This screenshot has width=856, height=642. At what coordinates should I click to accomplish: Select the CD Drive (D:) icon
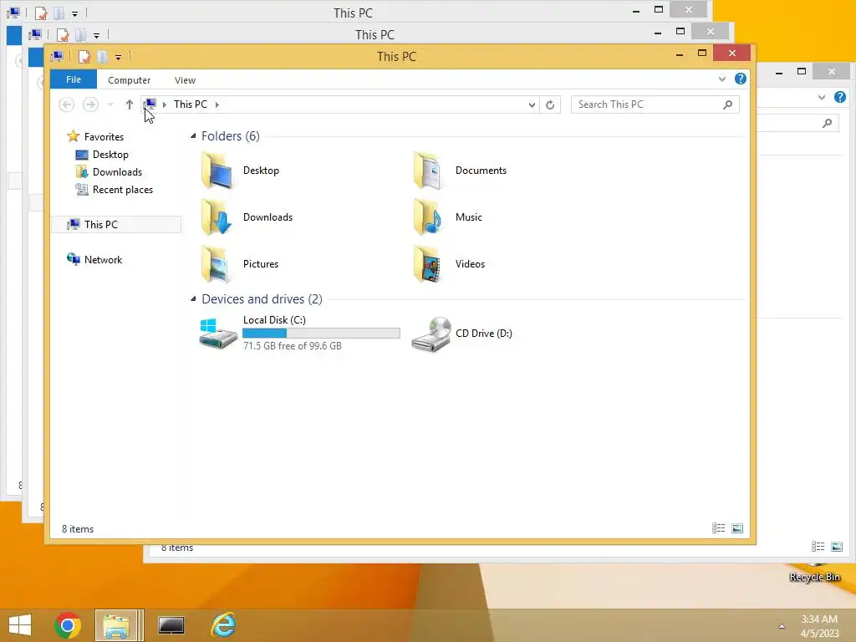coord(431,334)
